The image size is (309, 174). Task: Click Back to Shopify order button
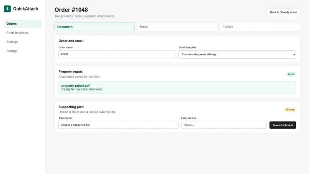283,12
